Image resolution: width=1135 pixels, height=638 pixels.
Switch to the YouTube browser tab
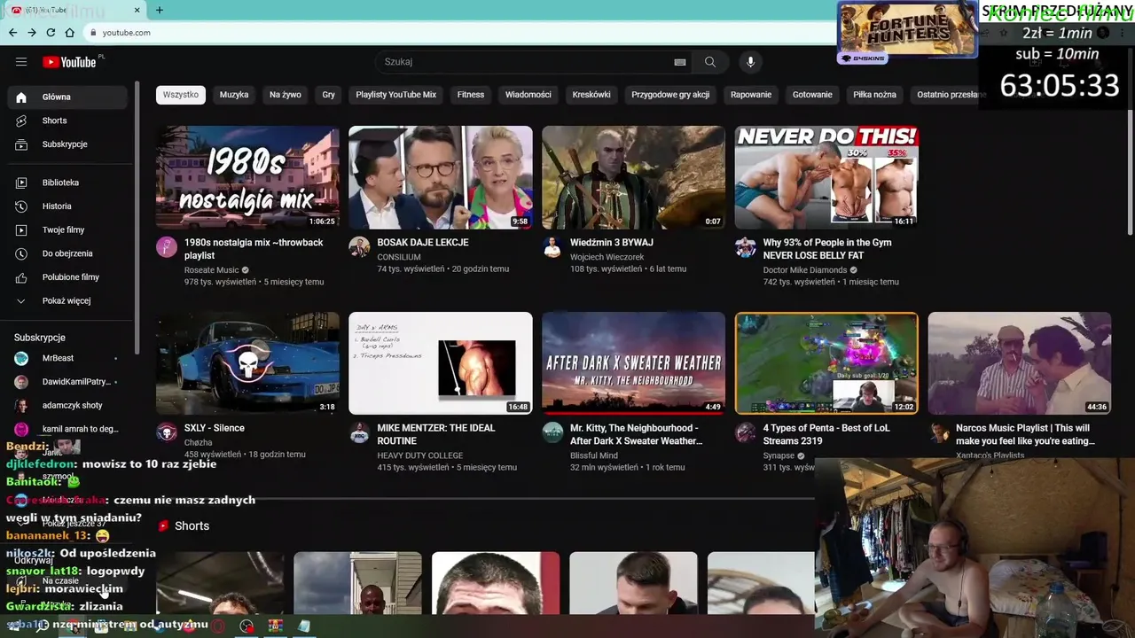tap(74, 10)
